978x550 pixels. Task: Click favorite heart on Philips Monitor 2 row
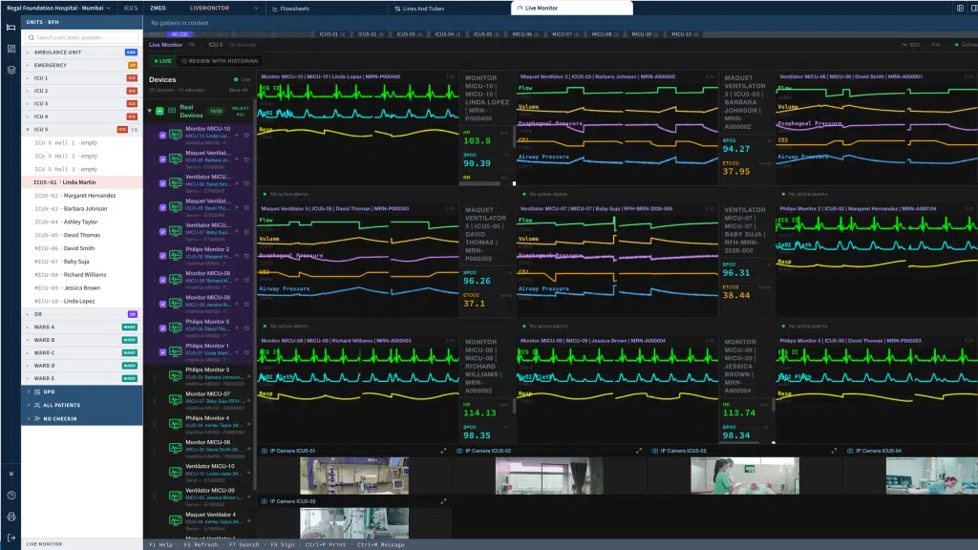click(x=246, y=256)
